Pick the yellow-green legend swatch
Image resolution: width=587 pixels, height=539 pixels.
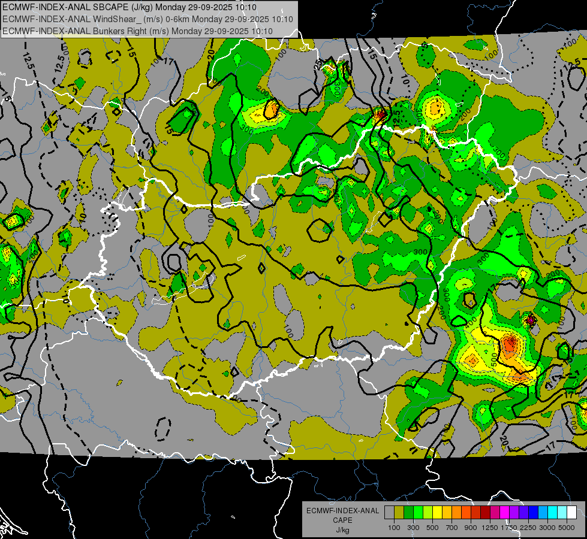[x=428, y=513]
